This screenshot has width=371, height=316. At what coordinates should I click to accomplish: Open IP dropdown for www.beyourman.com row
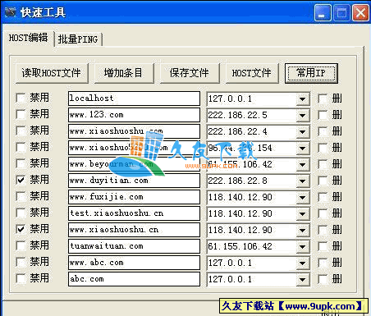click(302, 164)
